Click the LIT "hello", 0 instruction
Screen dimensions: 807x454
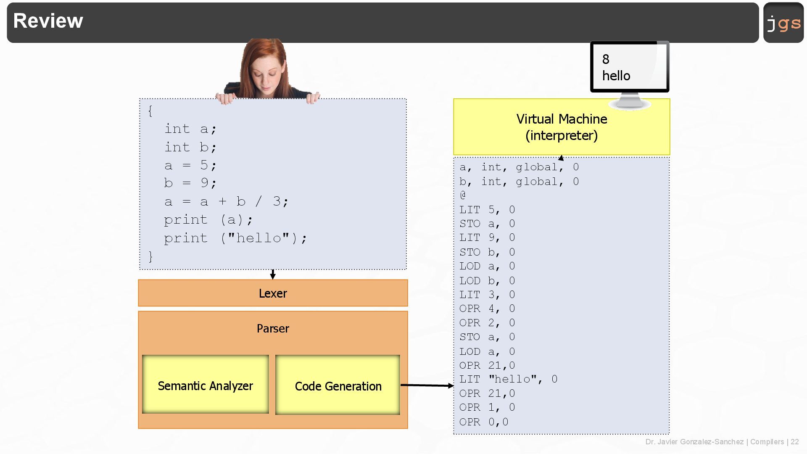(508, 379)
